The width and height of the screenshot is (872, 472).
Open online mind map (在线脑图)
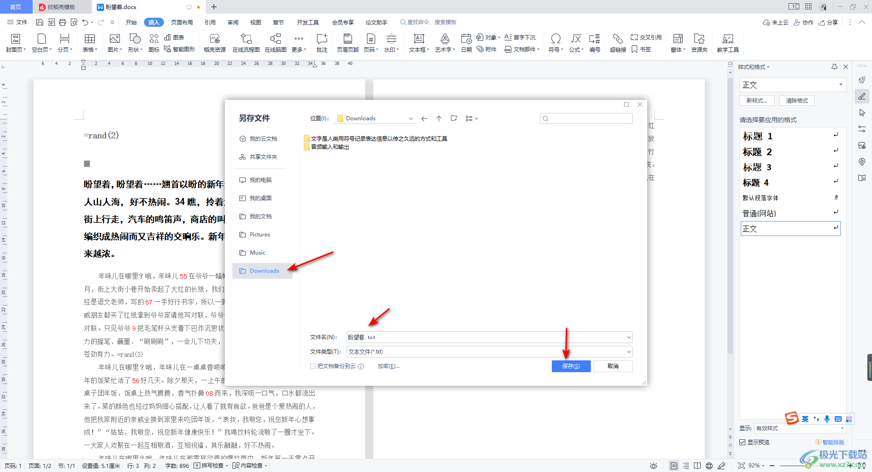275,43
